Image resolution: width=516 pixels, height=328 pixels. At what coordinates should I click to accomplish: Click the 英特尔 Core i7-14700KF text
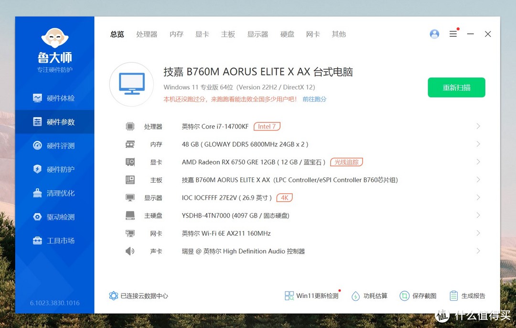pos(215,126)
